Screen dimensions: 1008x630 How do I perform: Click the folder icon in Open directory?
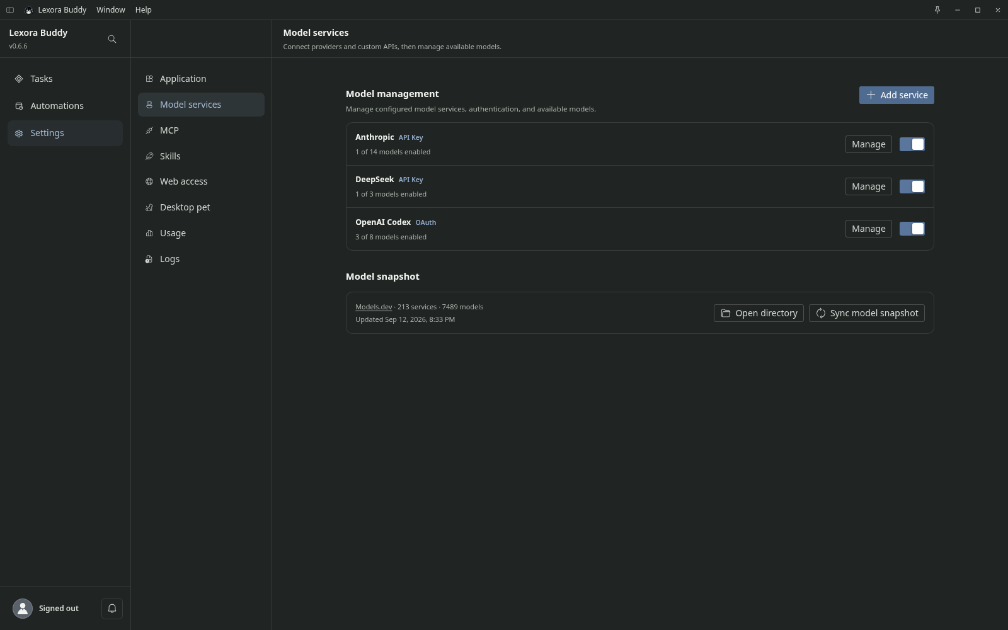coord(726,313)
